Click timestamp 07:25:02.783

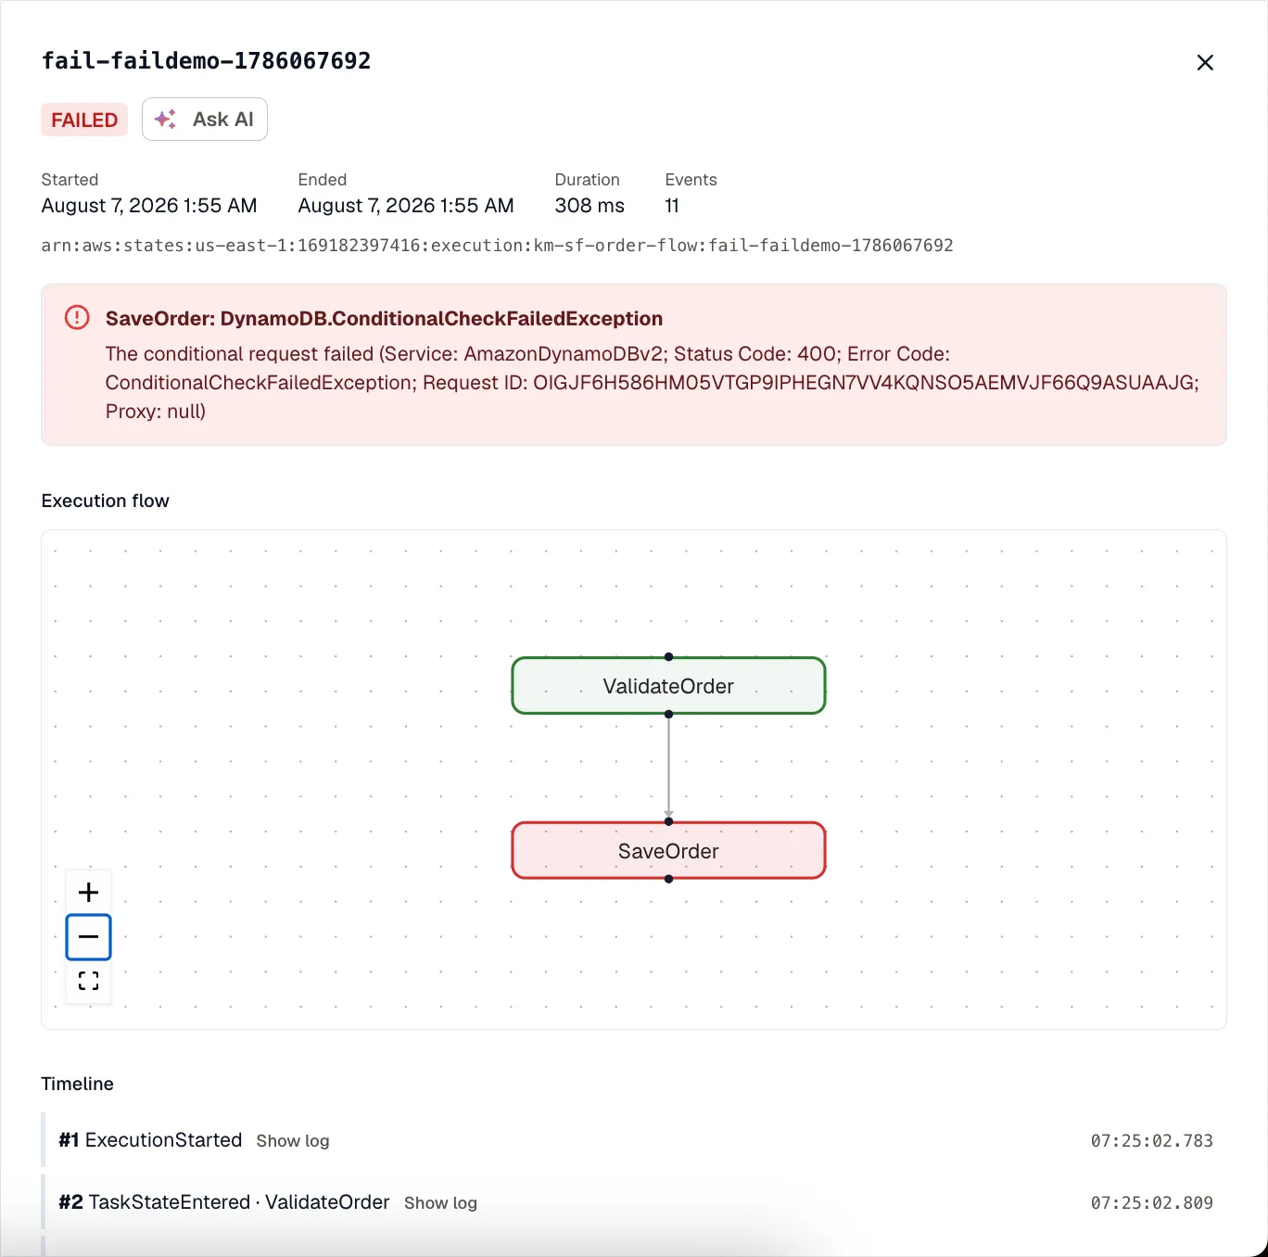point(1152,1141)
